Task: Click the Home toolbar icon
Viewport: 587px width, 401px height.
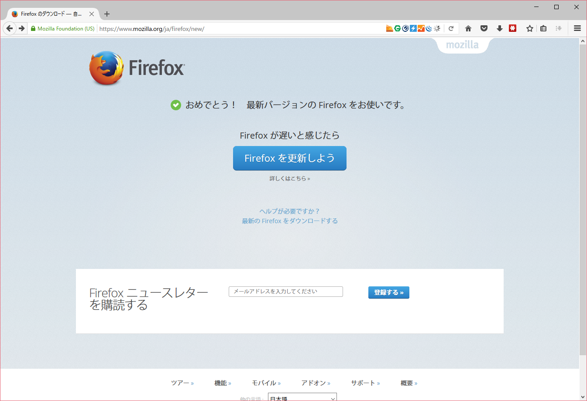Action: [468, 29]
